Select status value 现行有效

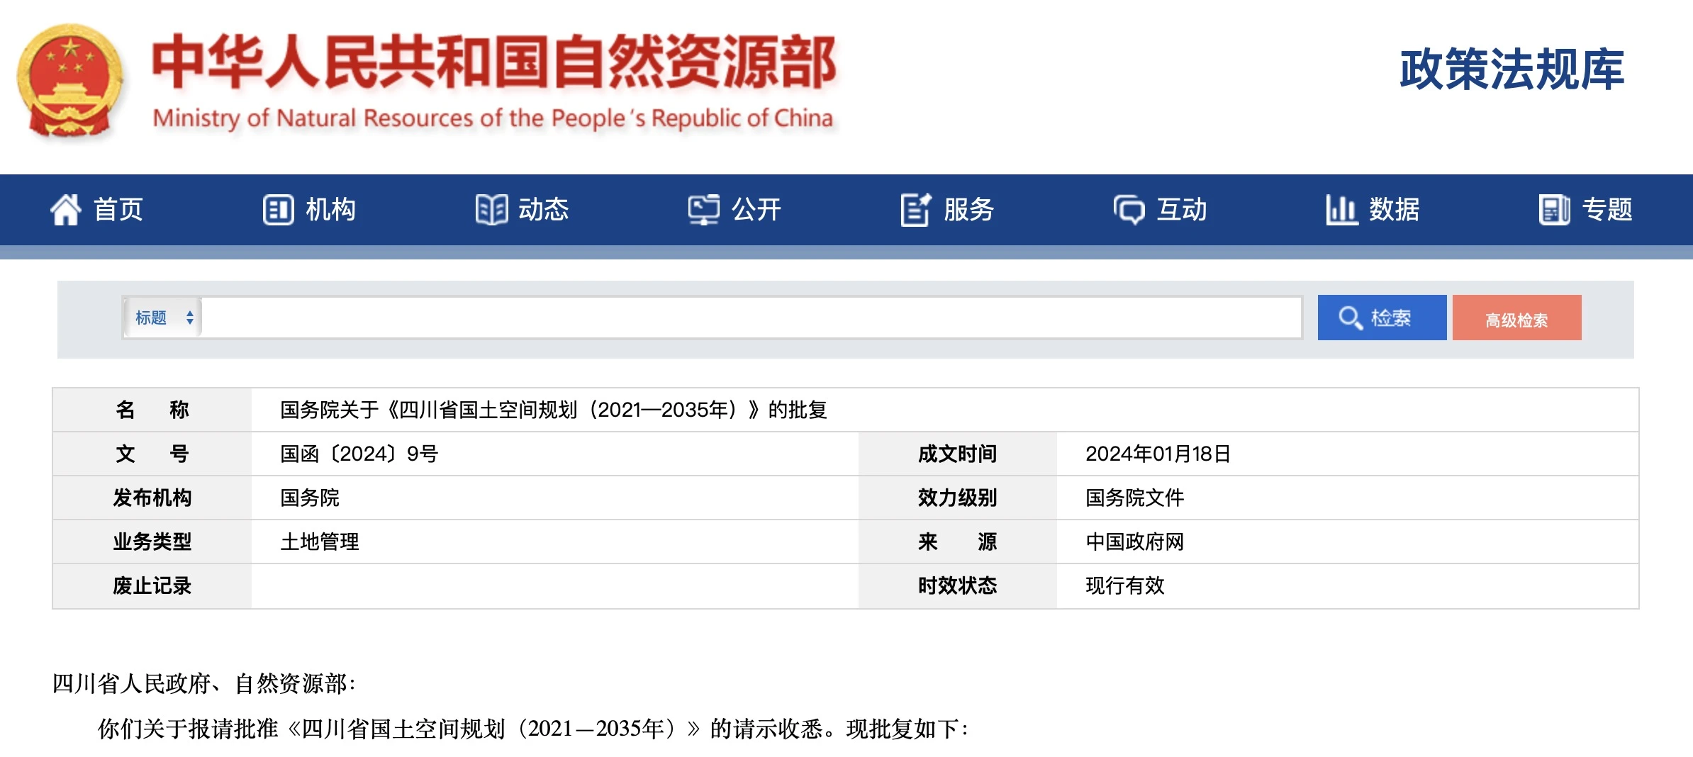pos(1124,585)
